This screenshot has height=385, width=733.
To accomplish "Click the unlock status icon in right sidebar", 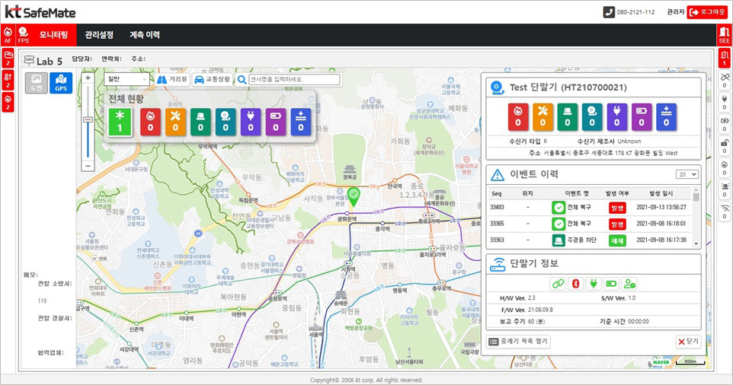I will coord(724,145).
